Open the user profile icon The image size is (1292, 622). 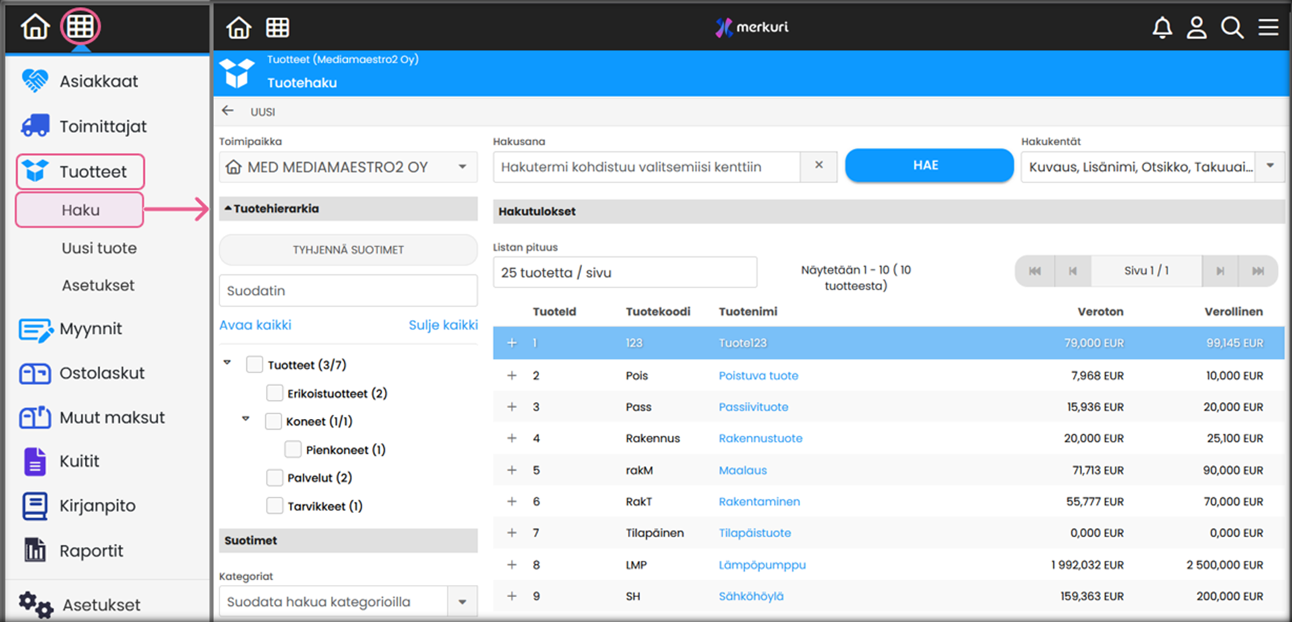[1196, 28]
